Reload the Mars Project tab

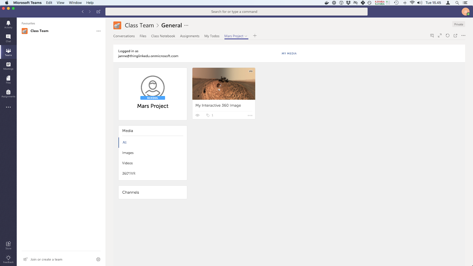pos(448,35)
